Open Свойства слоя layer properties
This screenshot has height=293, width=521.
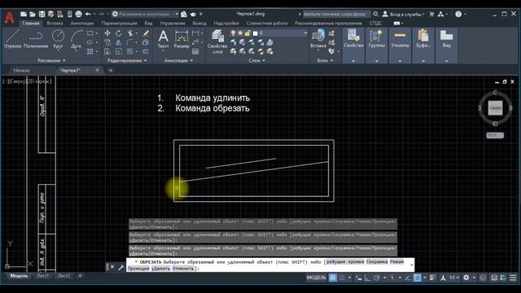pyautogui.click(x=217, y=42)
